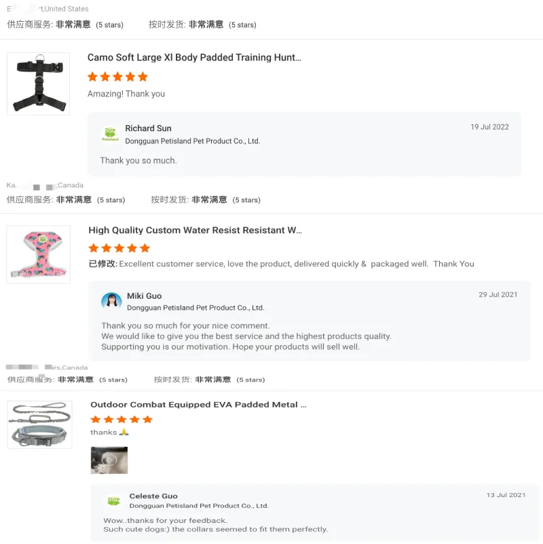The image size is (543, 544).
Task: Click the name 'Celeste Guo' in the reply
Action: coord(153,496)
